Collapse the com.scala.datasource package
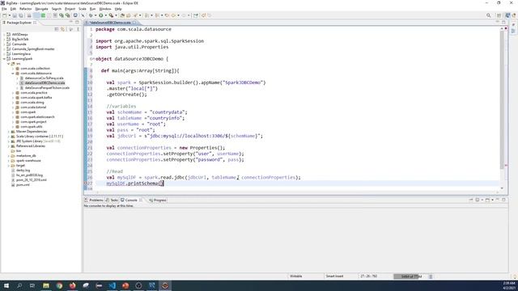The width and height of the screenshot is (518, 291). (x=13, y=74)
